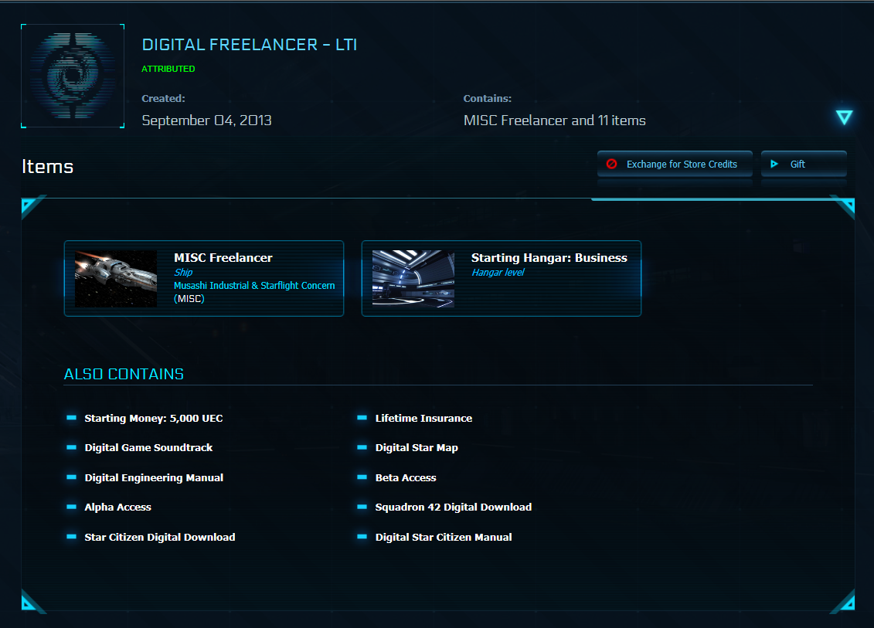Screen dimensions: 874x628
Task: Click the Starting Hangar Business thumbnail image
Action: (413, 279)
